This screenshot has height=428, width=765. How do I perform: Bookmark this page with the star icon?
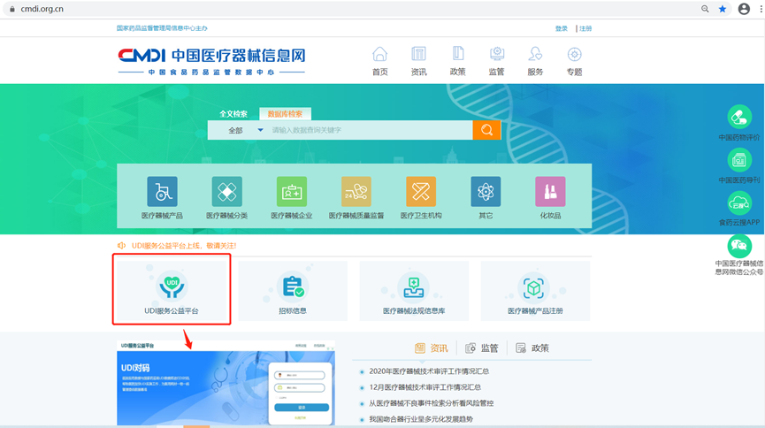[723, 9]
